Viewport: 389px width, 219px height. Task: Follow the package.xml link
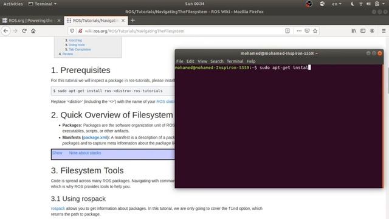[95, 137]
